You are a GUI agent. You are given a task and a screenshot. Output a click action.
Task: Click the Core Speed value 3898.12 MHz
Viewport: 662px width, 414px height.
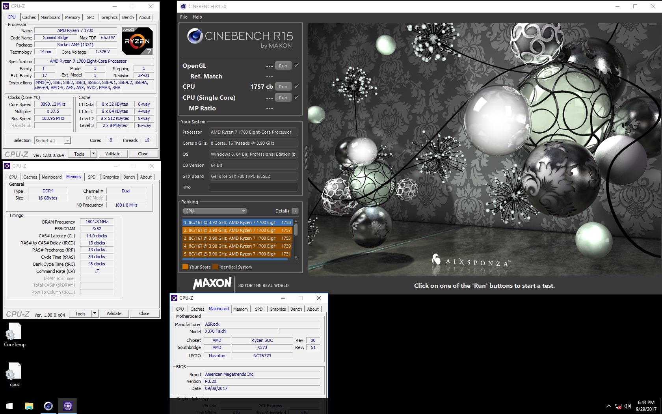(x=53, y=104)
